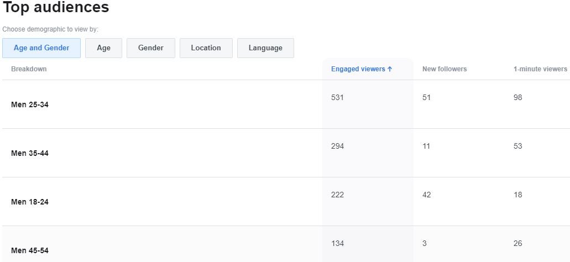570x262 pixels.
Task: Click the Top audiences heading
Action: pyautogui.click(x=56, y=7)
